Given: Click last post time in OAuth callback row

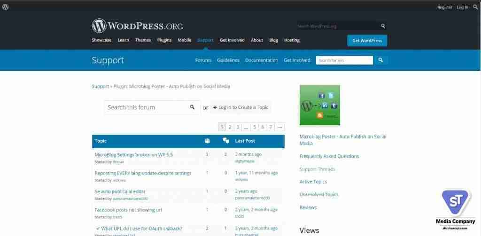Looking at the screenshot, I should click(x=256, y=228).
